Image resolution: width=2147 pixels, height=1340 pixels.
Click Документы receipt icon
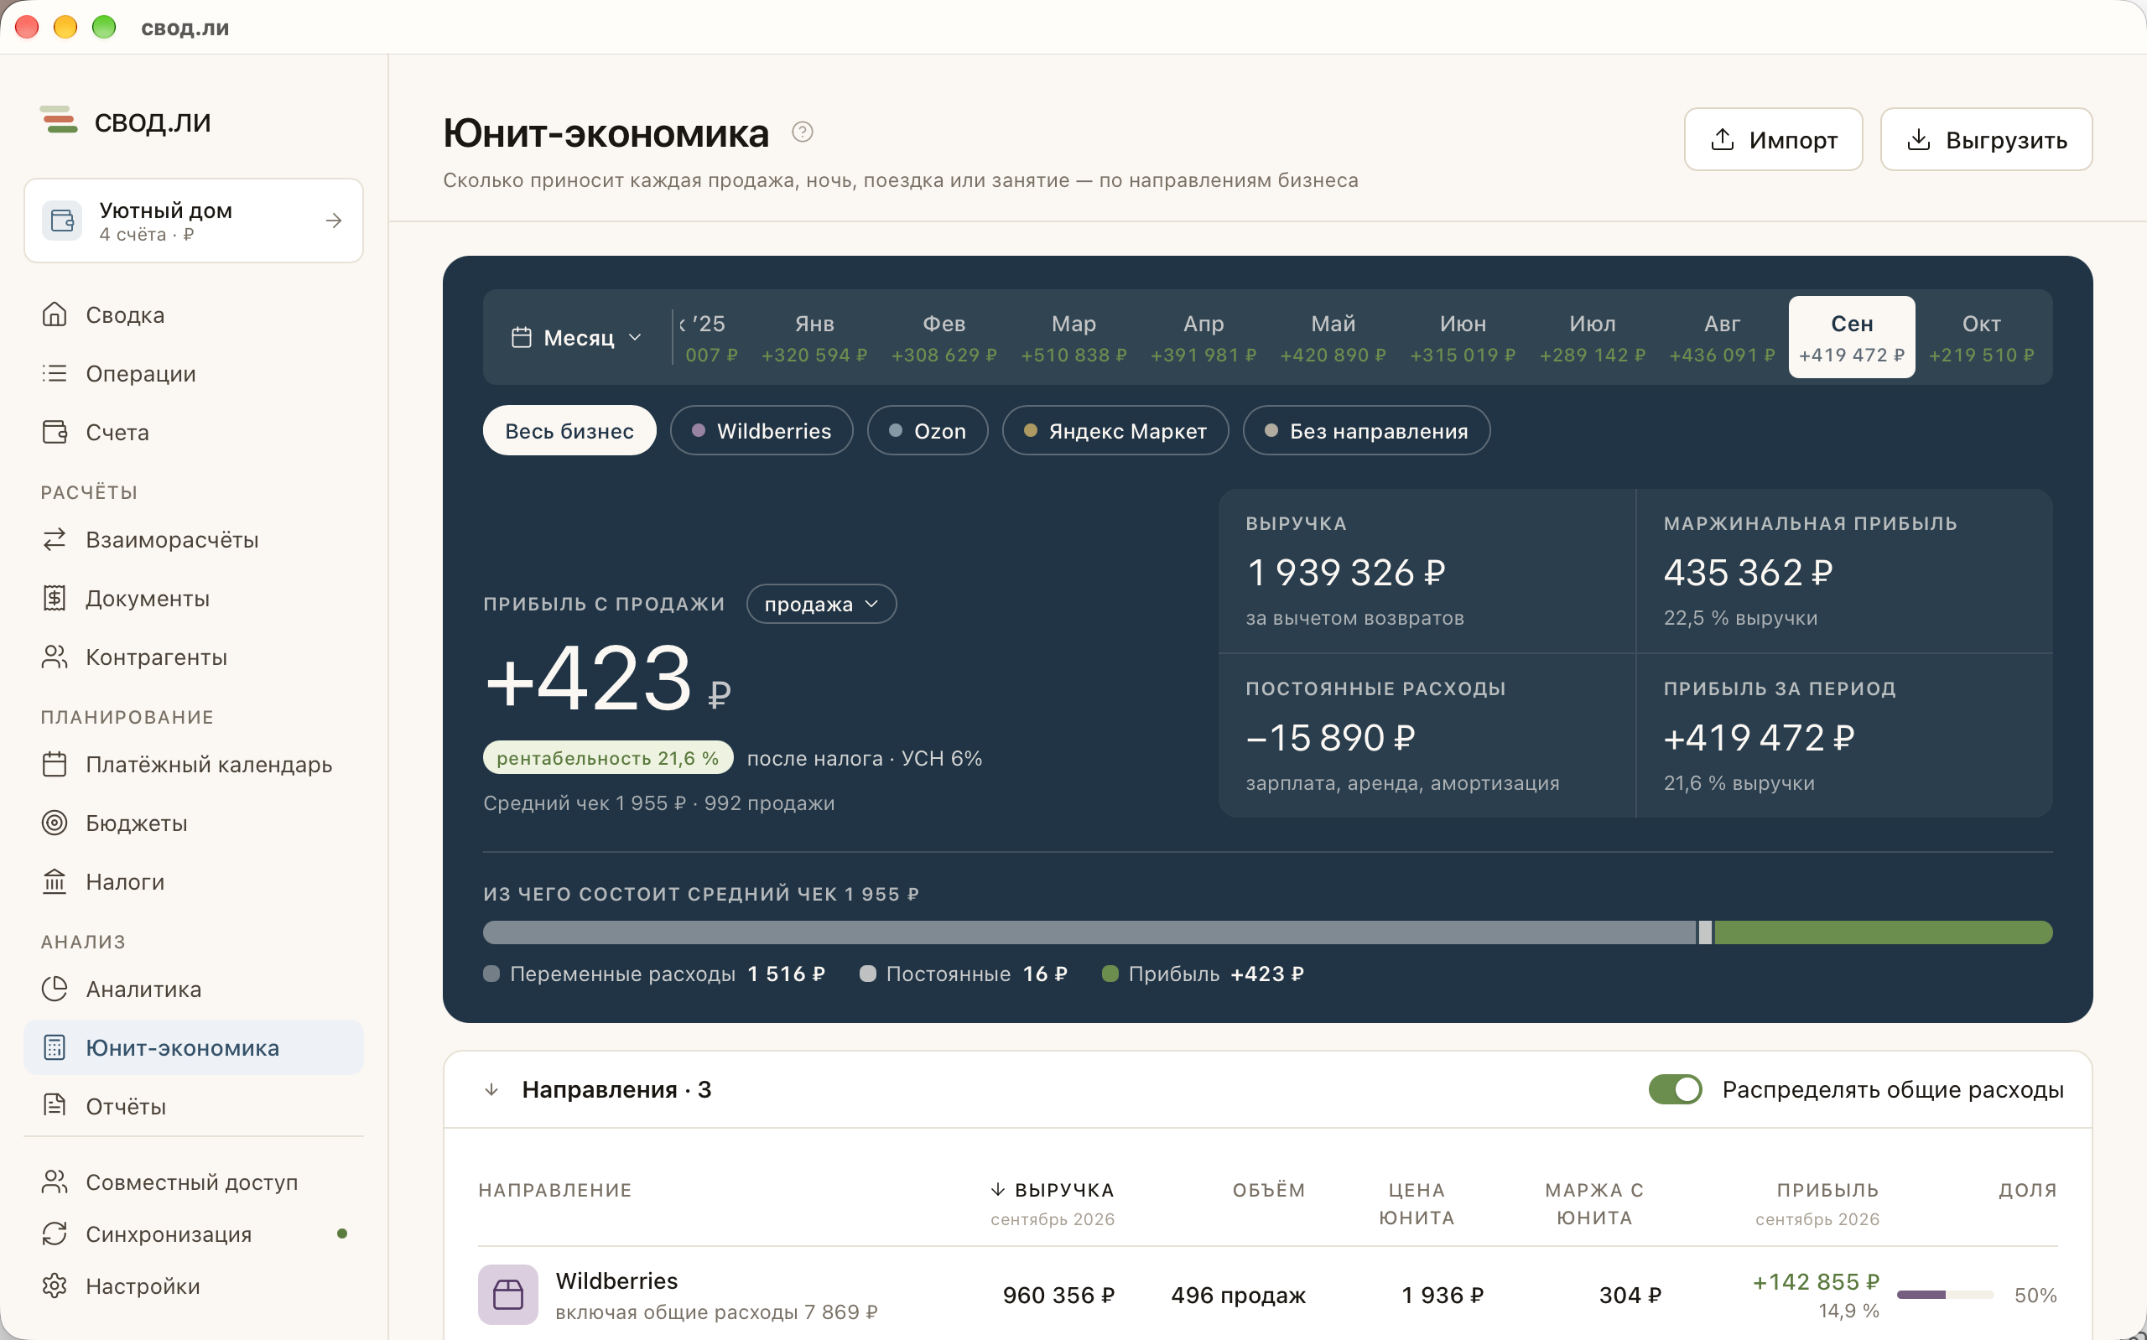point(55,598)
